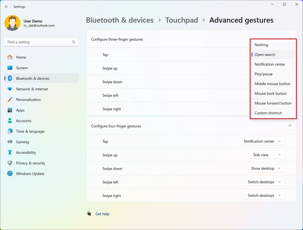Viewport: 303px width, 230px height.
Task: Select Play/pause from the gesture menu
Action: click(x=263, y=74)
